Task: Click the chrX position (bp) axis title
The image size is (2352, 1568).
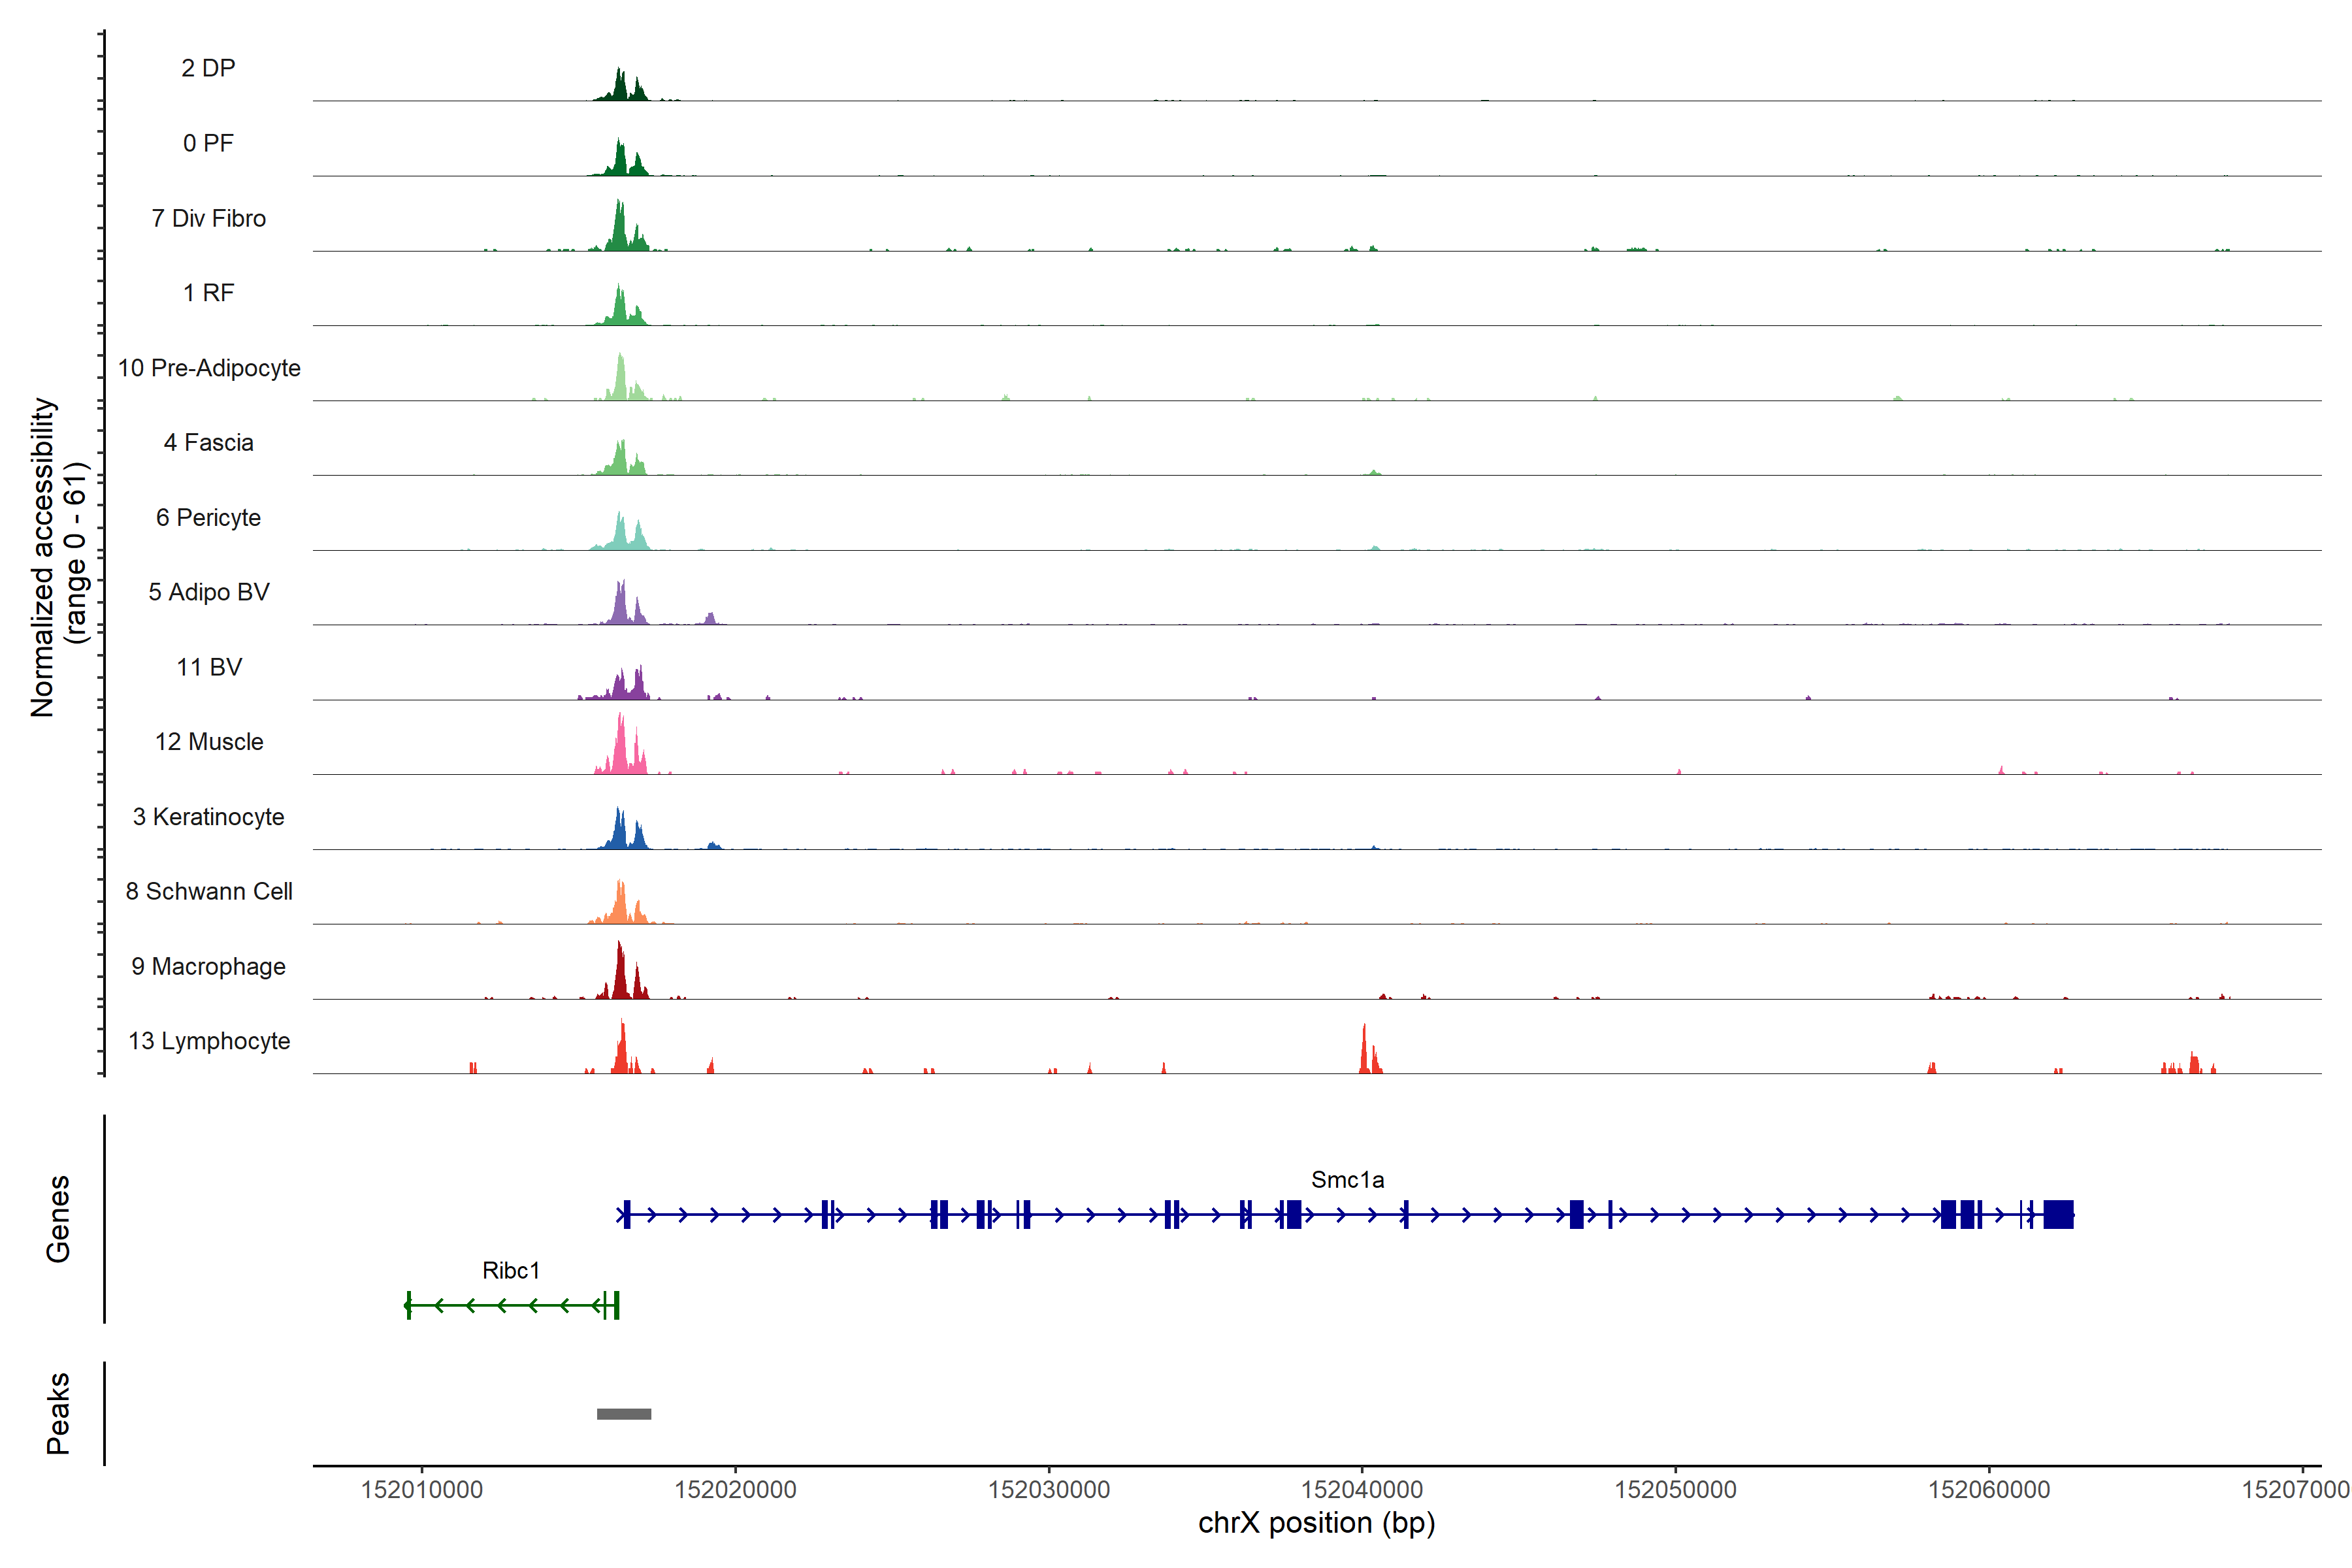Action: [x=1316, y=1523]
